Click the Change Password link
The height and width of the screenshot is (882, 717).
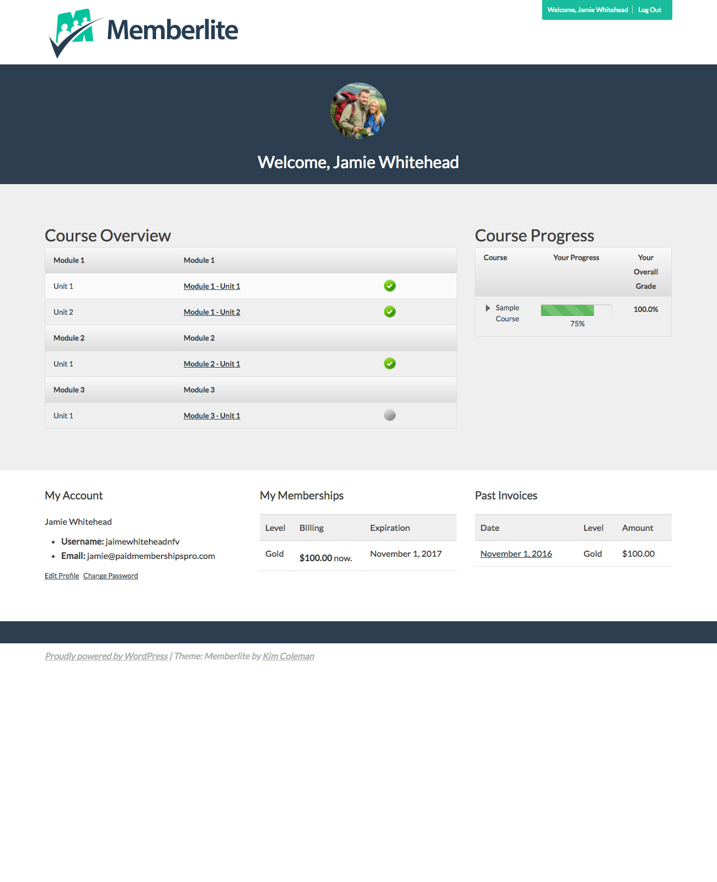tap(111, 576)
